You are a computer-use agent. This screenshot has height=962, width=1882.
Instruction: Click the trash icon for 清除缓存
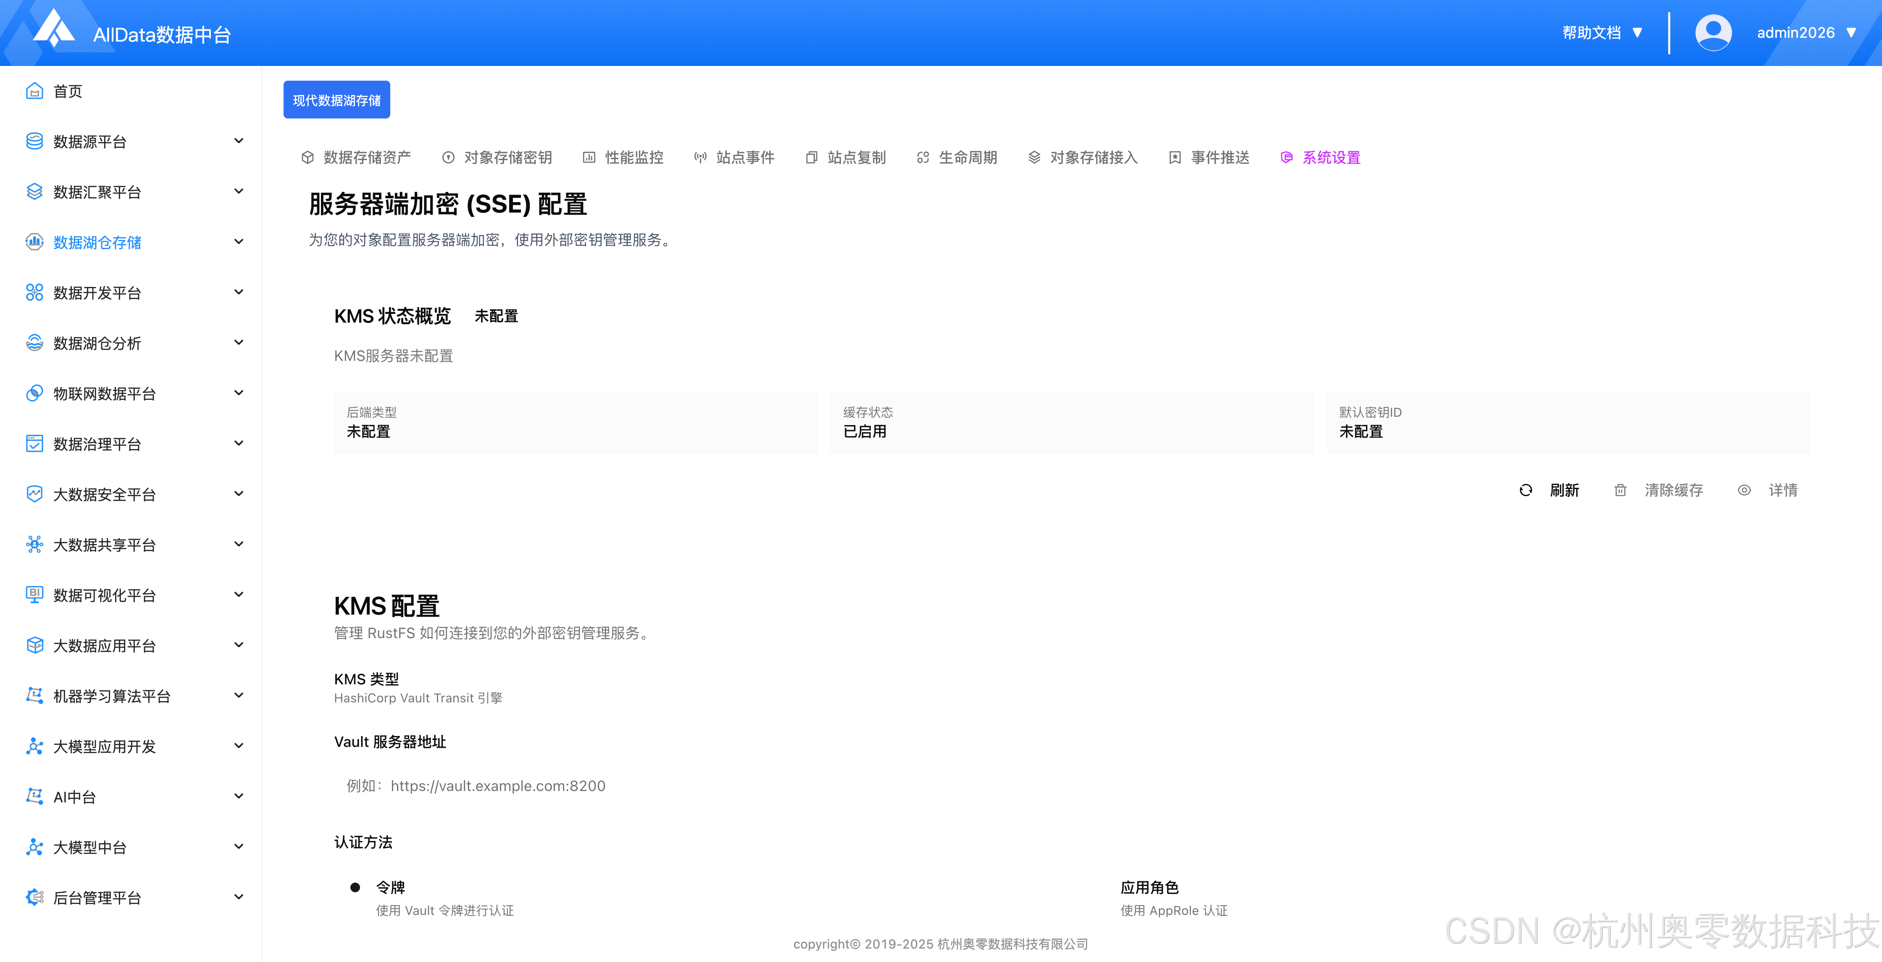[x=1620, y=490]
